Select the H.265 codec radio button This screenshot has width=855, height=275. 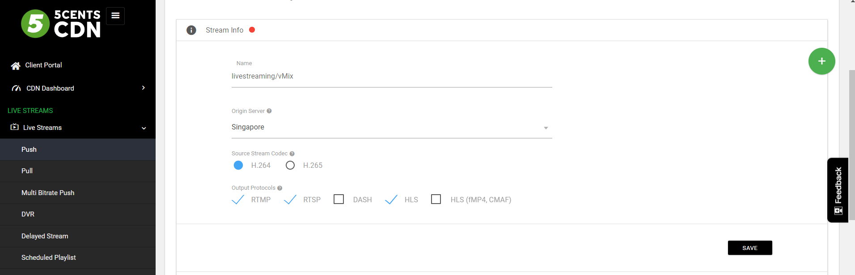point(290,165)
